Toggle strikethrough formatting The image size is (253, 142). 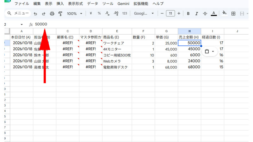pos(205,14)
